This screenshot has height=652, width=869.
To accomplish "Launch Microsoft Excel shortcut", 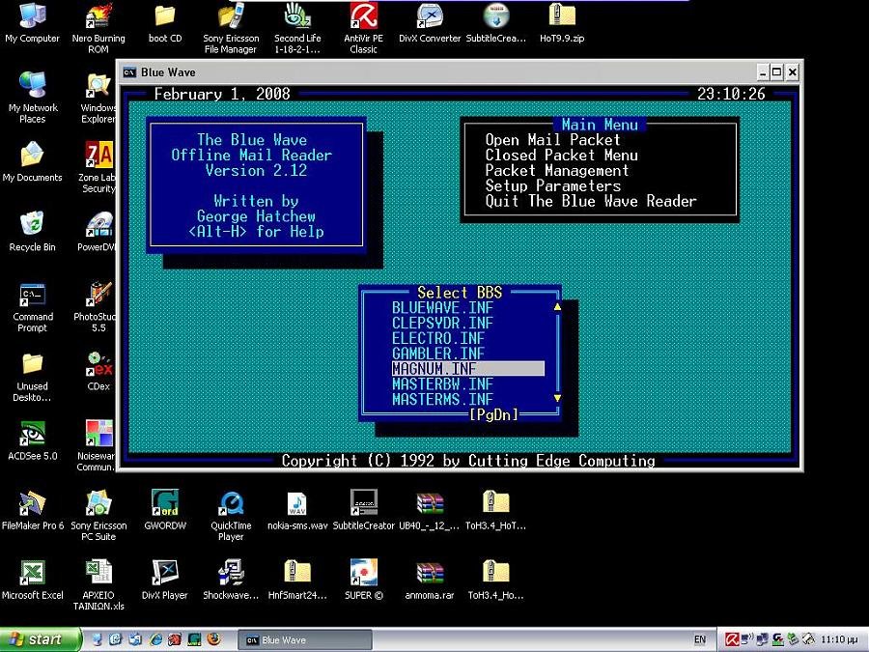I will point(32,580).
